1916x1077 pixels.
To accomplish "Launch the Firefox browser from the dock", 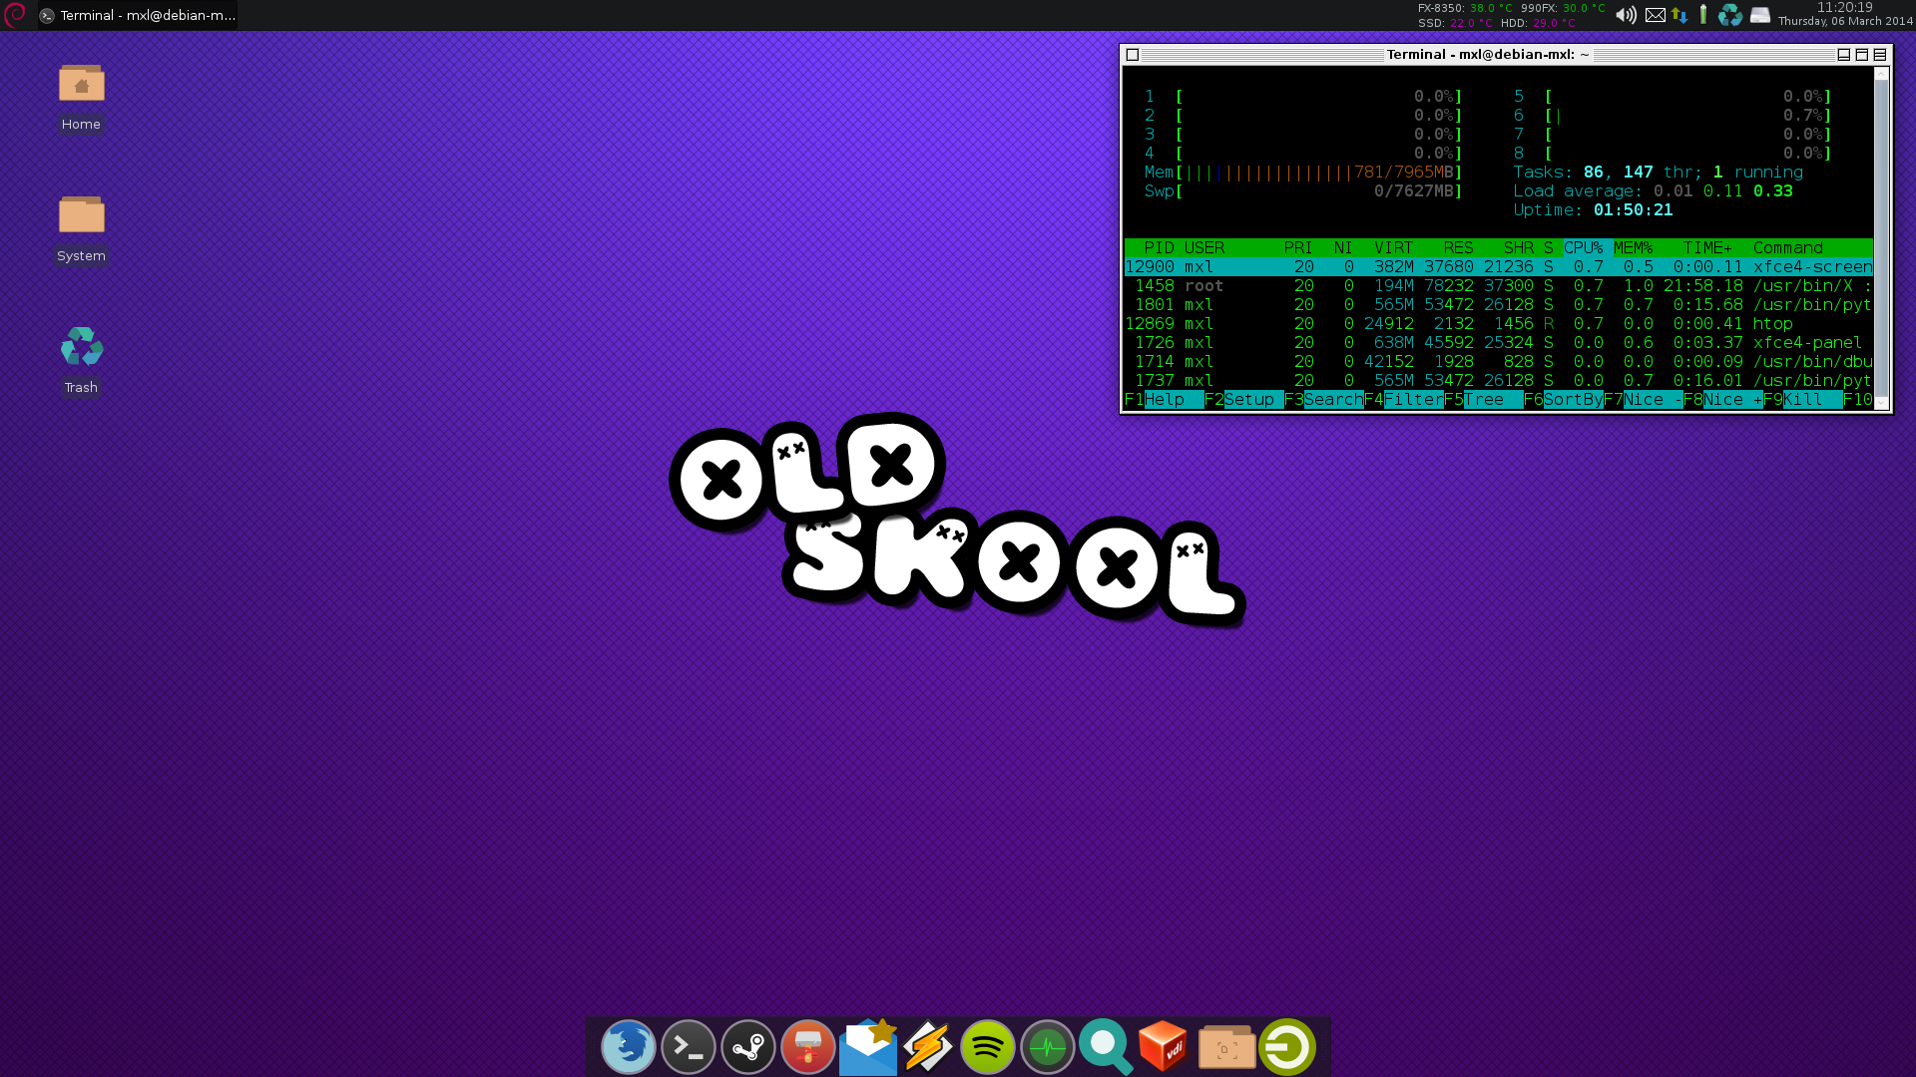I will tap(628, 1047).
